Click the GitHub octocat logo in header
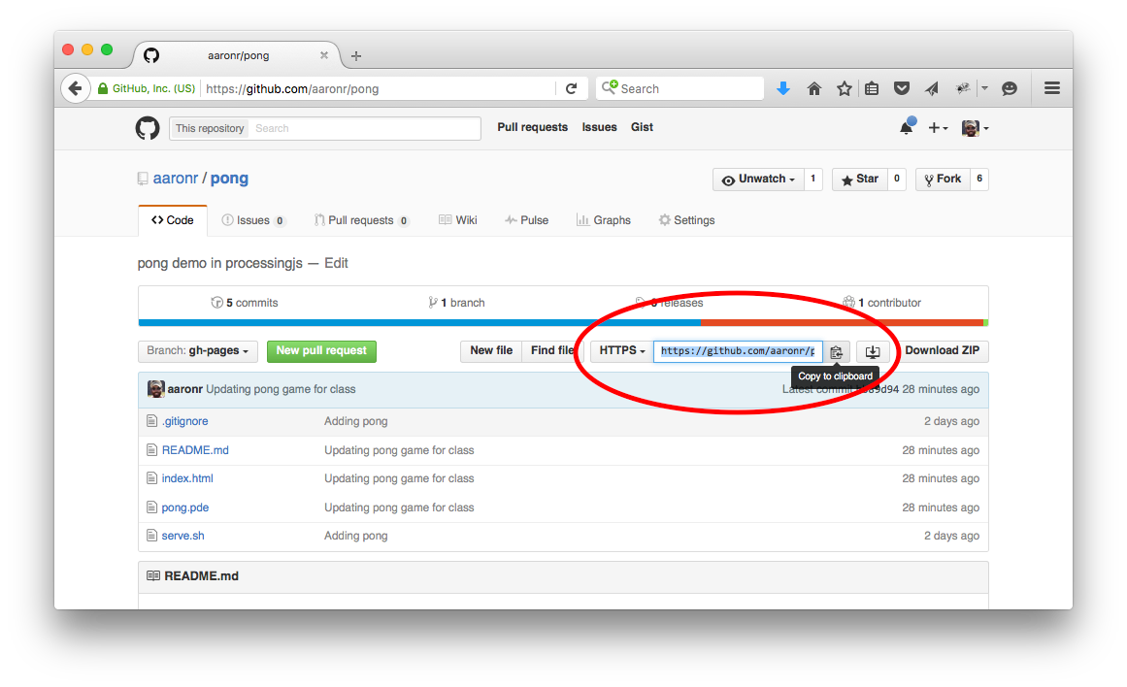Screen dimensions: 1127x687 point(148,128)
